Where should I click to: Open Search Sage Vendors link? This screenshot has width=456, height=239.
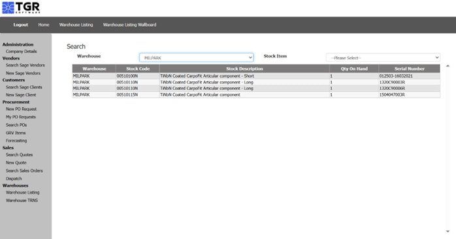click(25, 65)
